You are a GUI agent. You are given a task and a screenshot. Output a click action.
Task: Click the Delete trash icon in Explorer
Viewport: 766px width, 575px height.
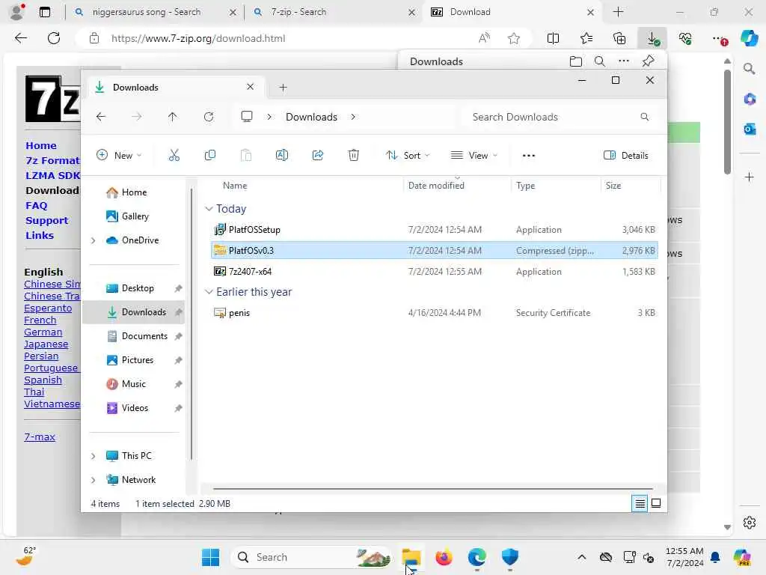click(354, 156)
